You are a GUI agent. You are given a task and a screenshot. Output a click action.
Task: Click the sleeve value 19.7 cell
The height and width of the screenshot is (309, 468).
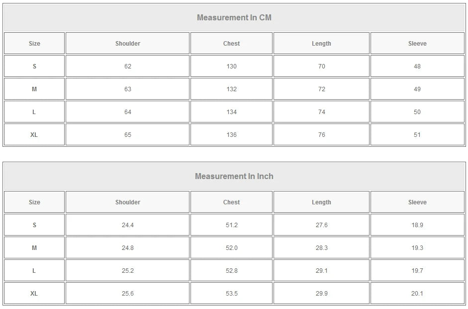(x=417, y=271)
